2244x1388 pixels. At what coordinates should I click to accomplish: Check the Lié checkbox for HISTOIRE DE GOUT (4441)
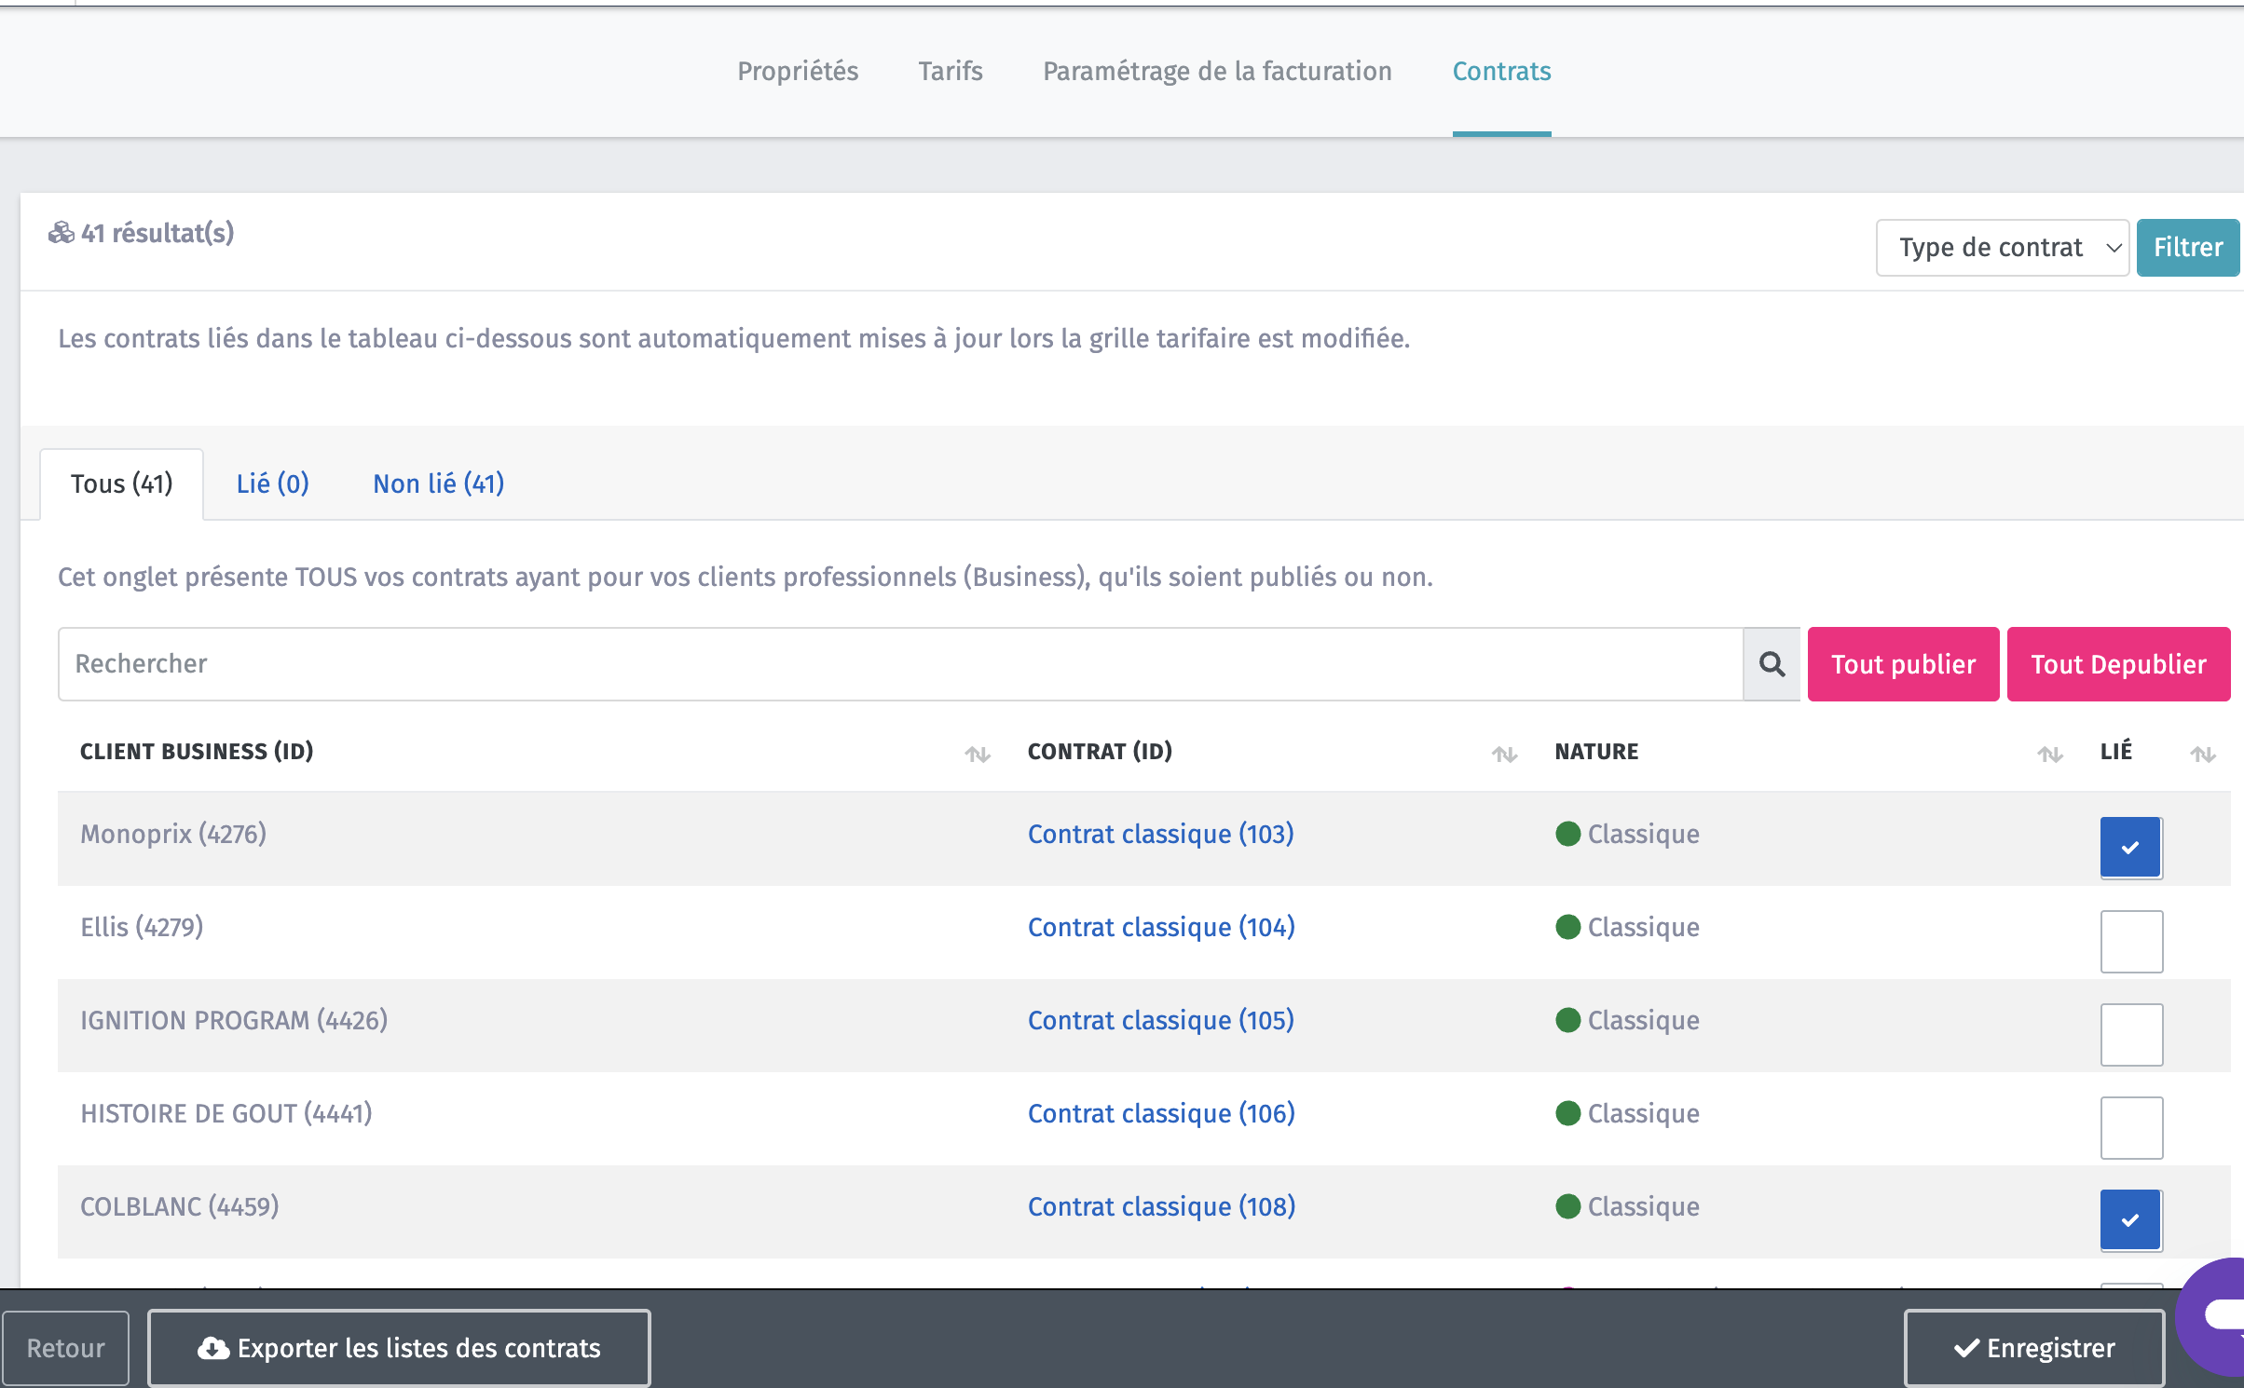(2130, 1127)
